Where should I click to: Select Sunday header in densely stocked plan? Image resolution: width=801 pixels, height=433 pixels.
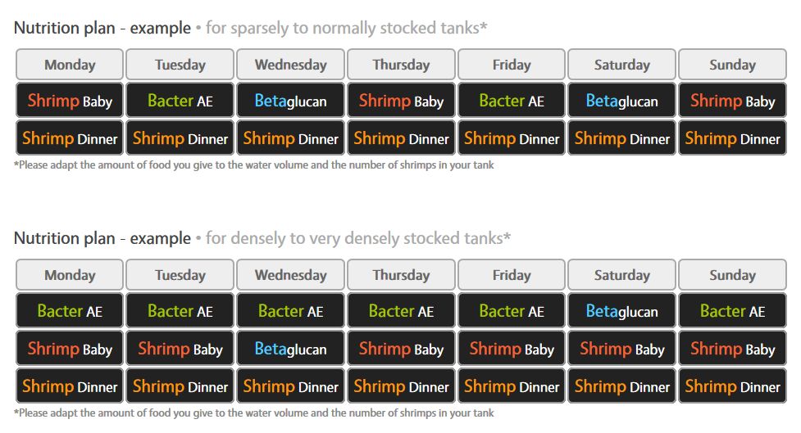pos(732,275)
